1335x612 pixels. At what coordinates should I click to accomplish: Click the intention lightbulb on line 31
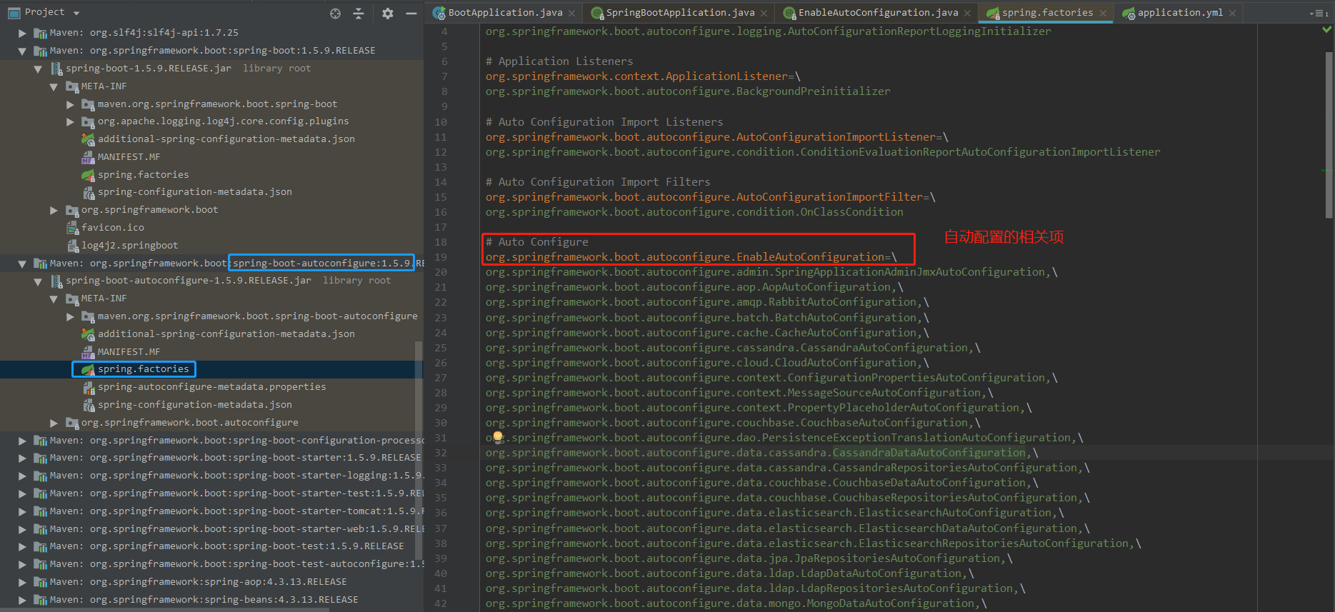click(x=498, y=436)
